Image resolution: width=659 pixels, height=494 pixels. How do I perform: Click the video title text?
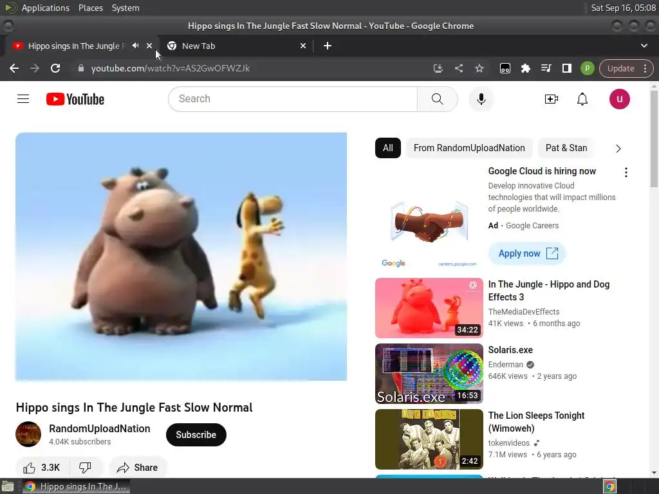click(134, 407)
